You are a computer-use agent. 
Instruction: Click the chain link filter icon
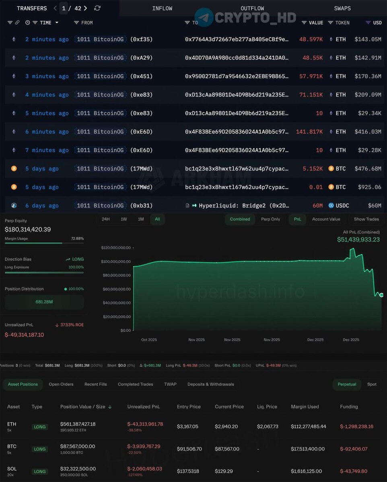[17, 22]
